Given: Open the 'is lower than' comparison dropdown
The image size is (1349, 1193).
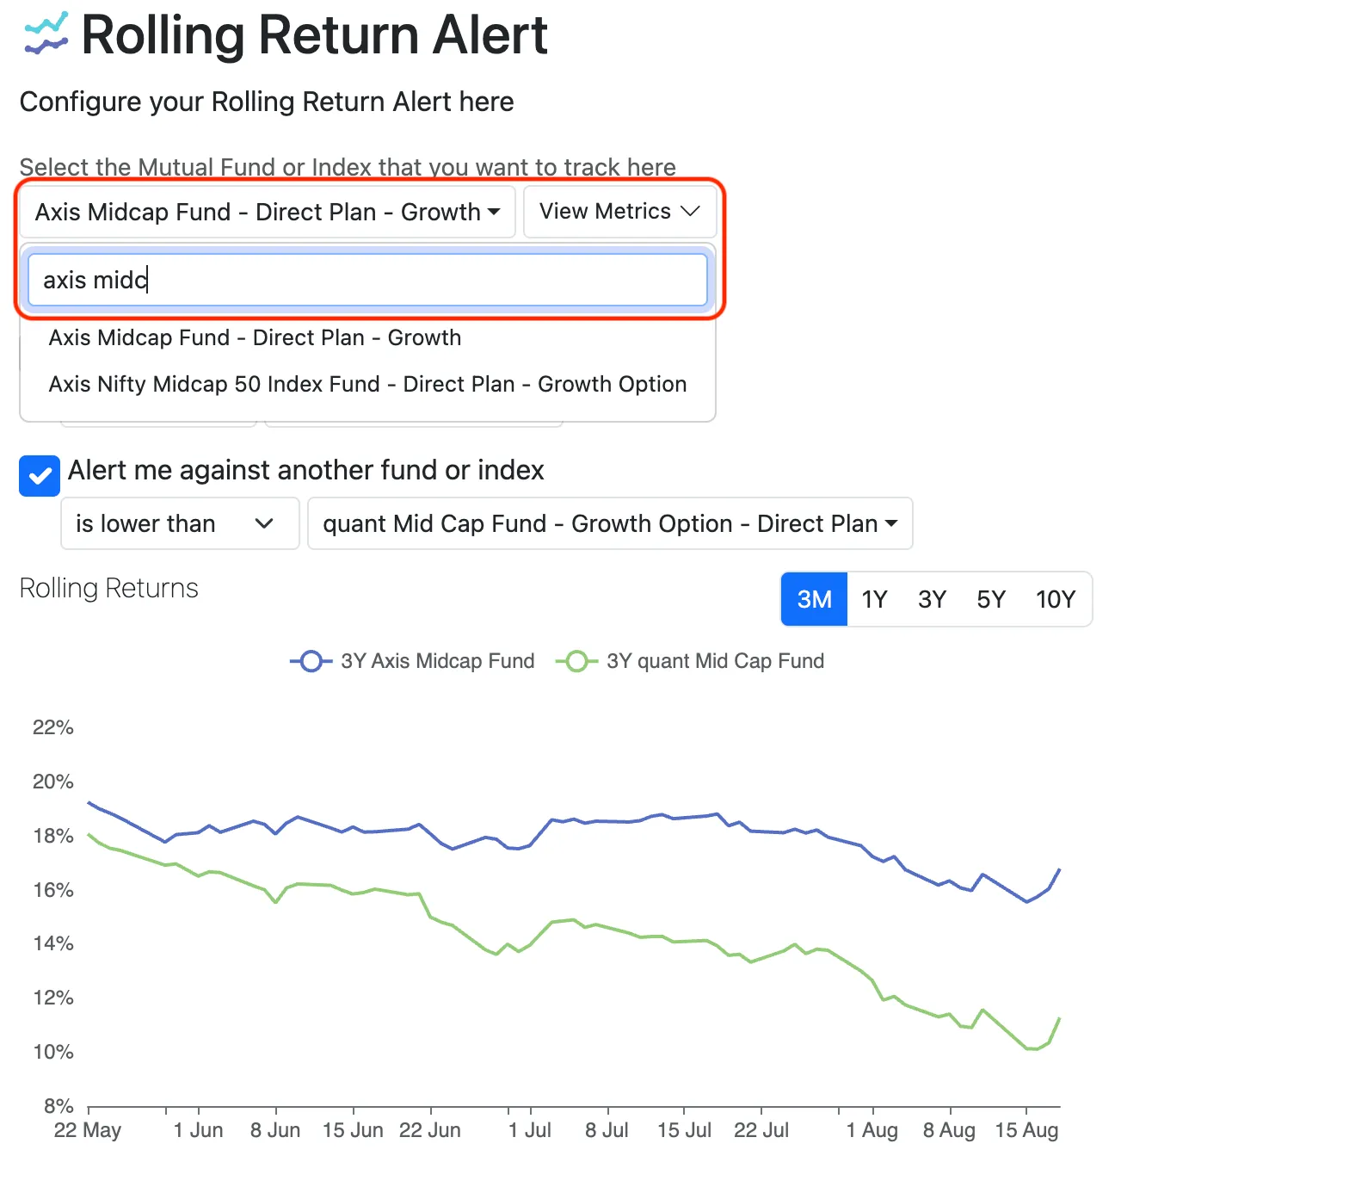Looking at the screenshot, I should tap(180, 523).
